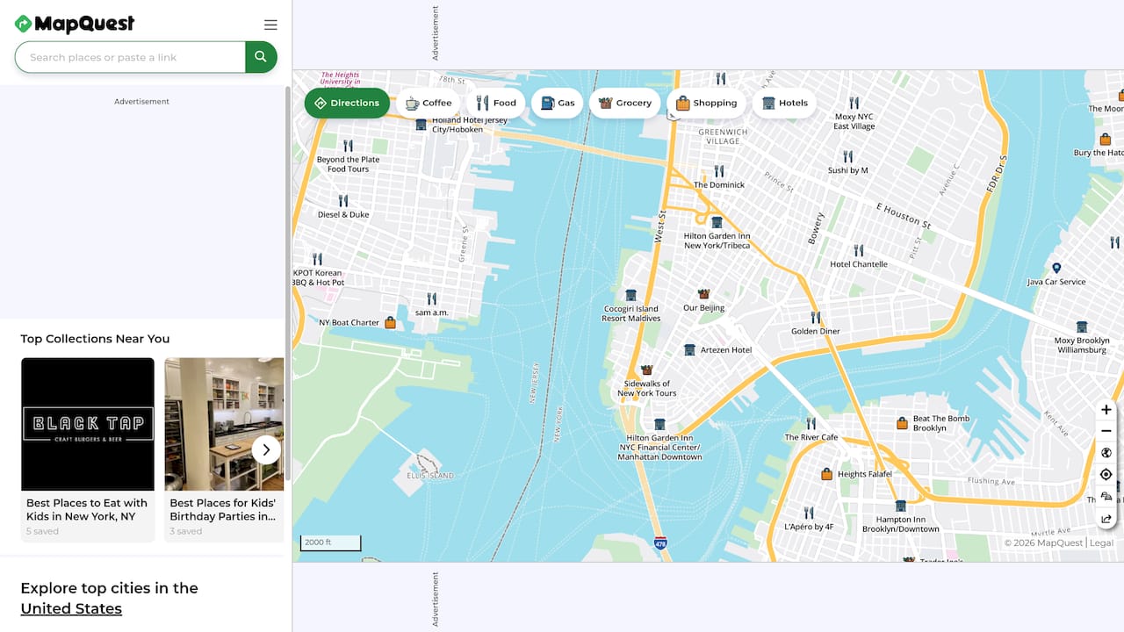Expand the Grocery places filter
1124x632 pixels.
625,103
